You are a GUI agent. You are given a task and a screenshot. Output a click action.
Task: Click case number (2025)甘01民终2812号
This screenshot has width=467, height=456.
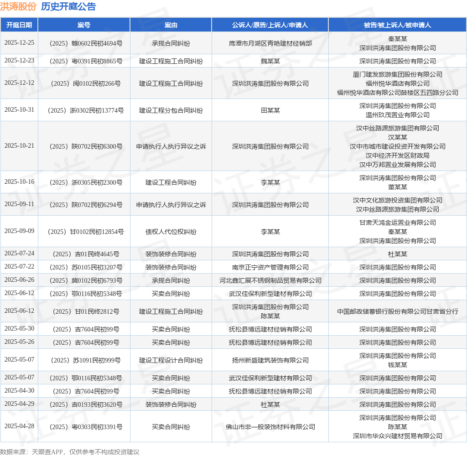click(86, 311)
